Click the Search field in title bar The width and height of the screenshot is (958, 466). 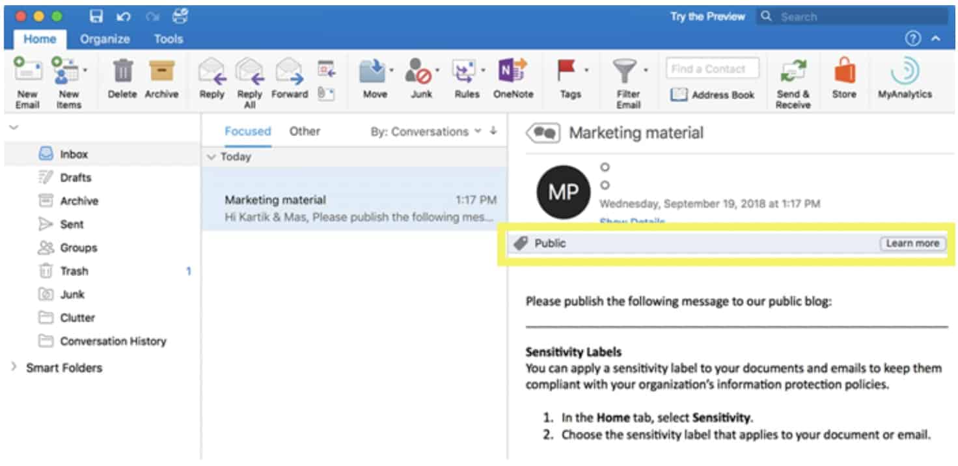point(852,17)
